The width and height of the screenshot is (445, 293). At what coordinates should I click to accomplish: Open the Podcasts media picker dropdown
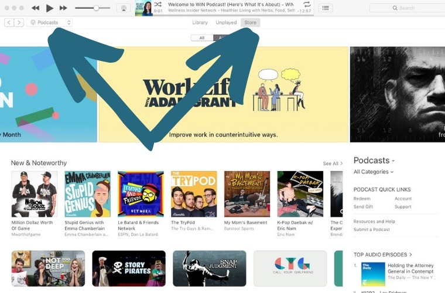click(x=50, y=22)
